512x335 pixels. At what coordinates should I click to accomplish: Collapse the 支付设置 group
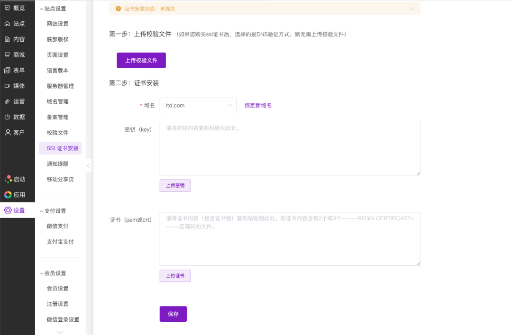[41, 211]
